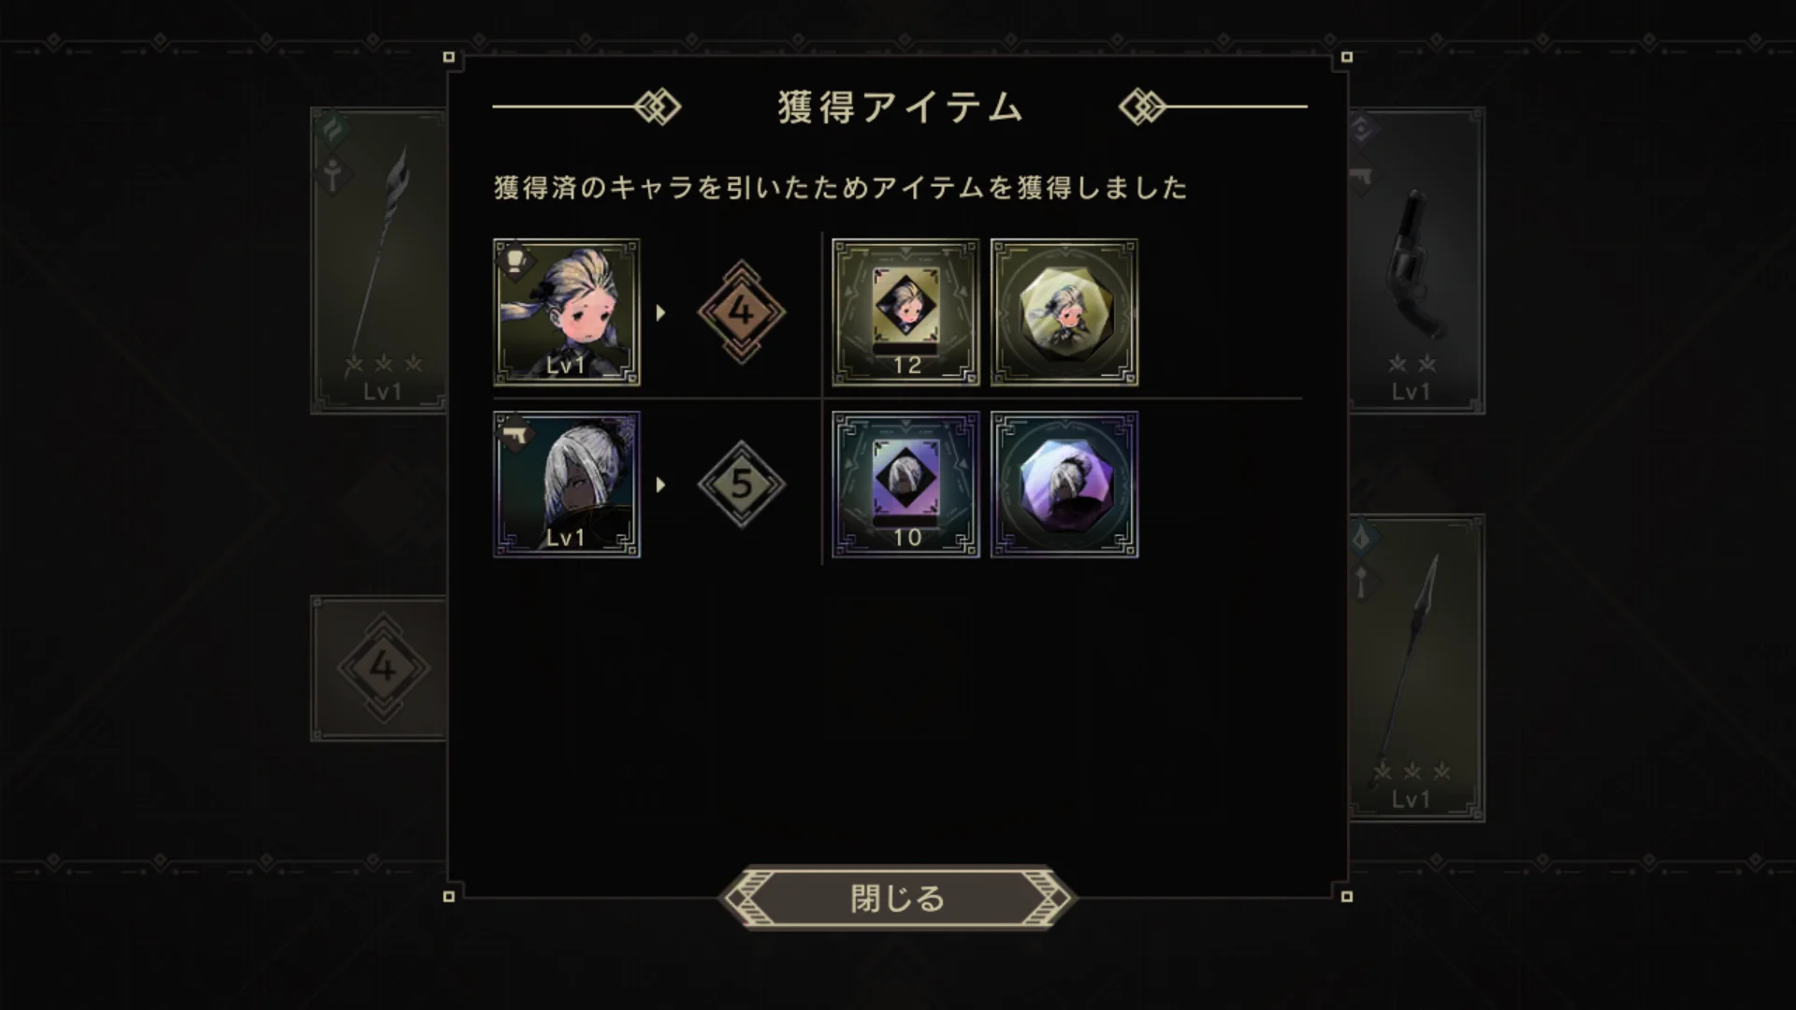The width and height of the screenshot is (1796, 1010).
Task: Click the 獲得アイテム dialog title
Action: pos(900,108)
